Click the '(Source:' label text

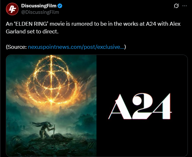pos(16,47)
